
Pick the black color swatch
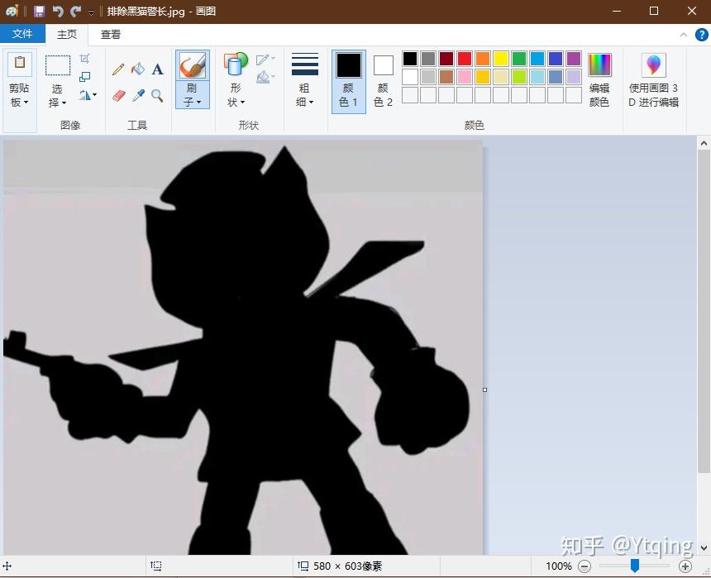click(x=410, y=59)
